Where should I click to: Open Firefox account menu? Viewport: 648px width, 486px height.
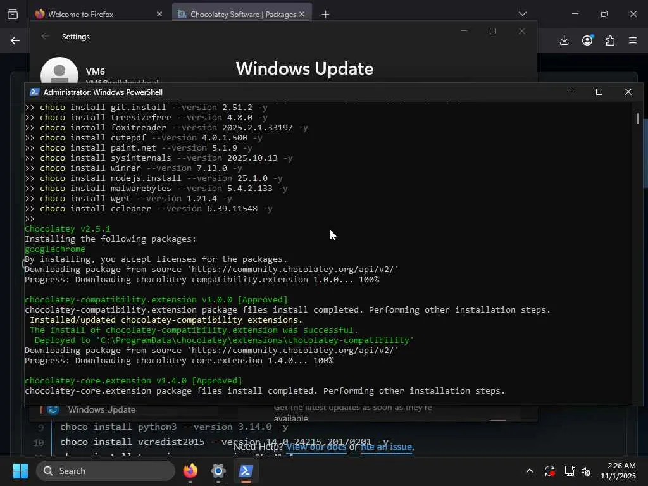point(587,40)
